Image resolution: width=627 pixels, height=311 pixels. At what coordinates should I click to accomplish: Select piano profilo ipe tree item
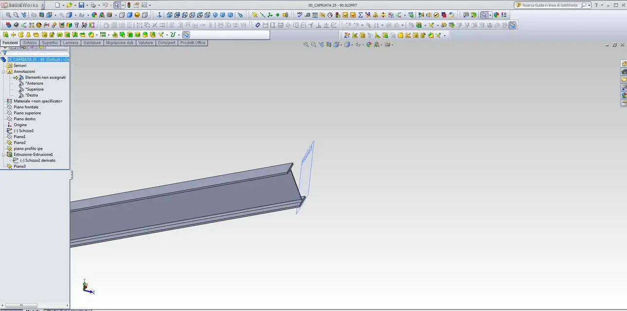28,149
